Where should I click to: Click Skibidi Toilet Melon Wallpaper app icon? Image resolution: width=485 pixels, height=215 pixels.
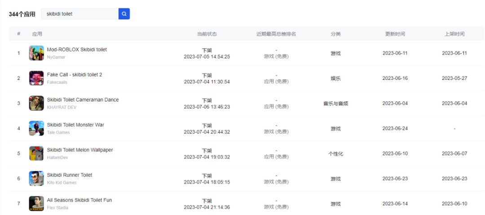click(36, 154)
